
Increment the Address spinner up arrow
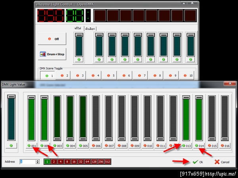click(38, 161)
